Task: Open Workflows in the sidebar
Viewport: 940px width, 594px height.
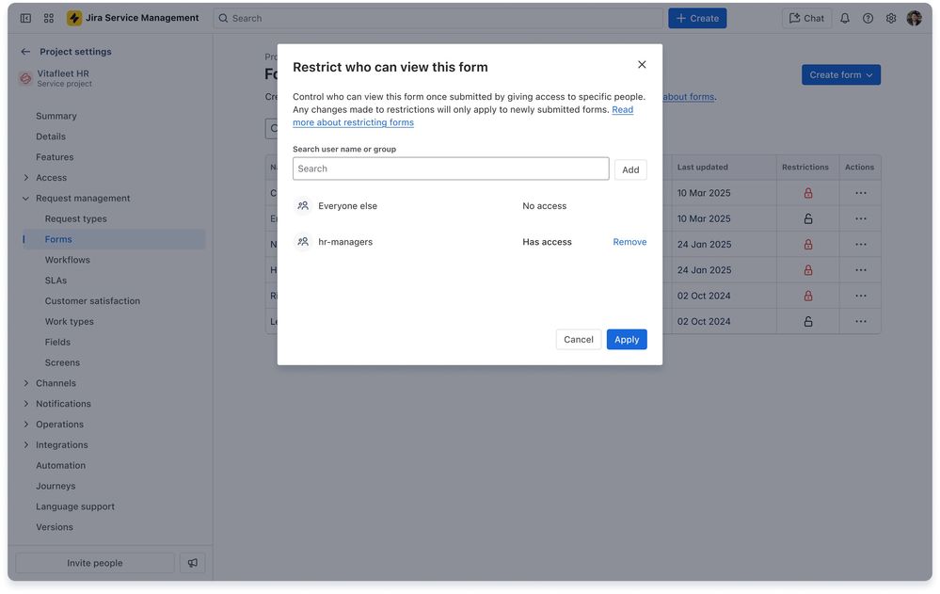Action: (67, 260)
